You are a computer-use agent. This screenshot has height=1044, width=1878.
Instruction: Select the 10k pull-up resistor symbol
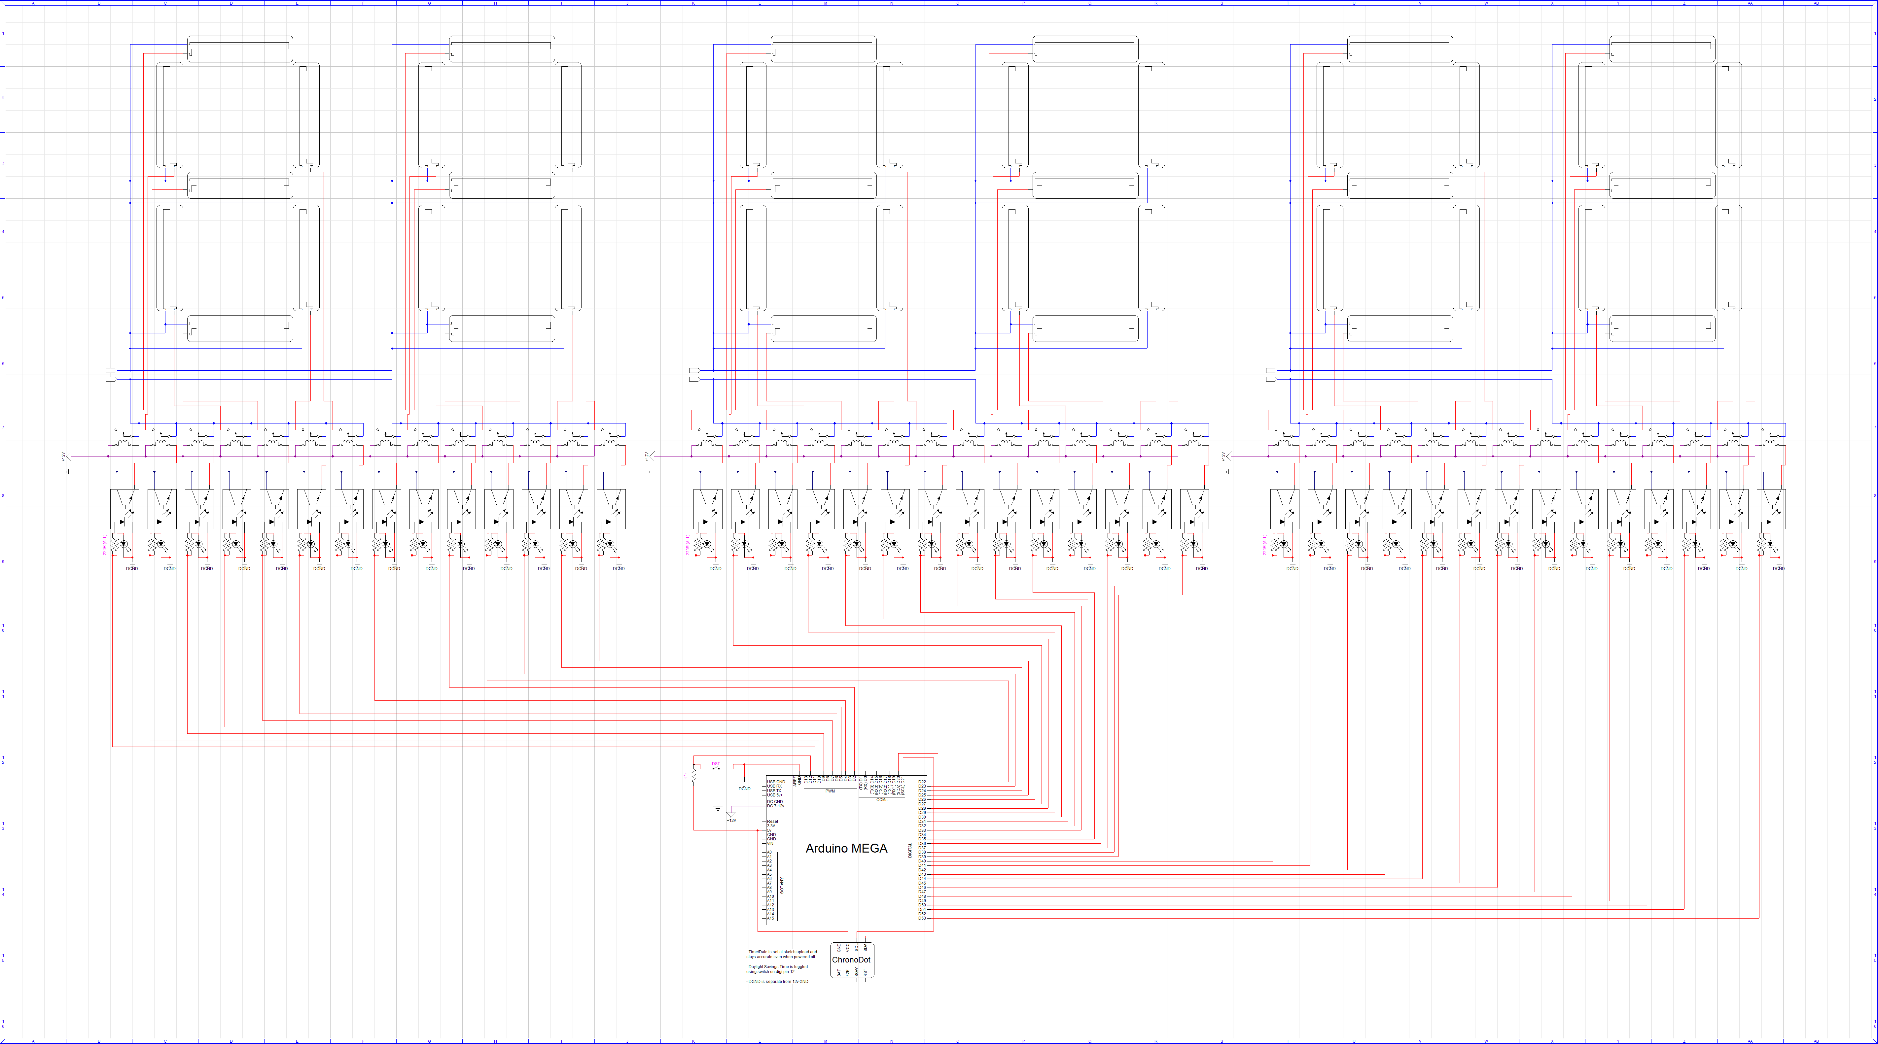(693, 776)
